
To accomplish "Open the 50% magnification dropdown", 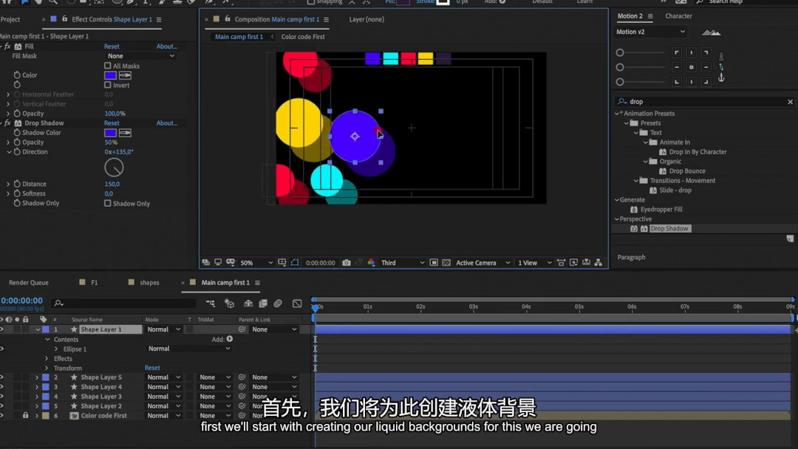I will [x=256, y=263].
